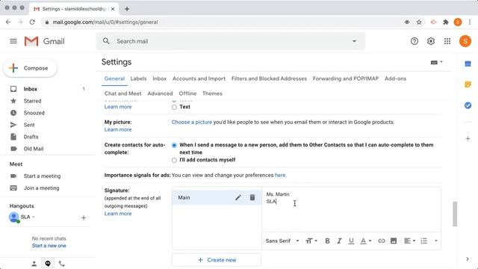Viewport: 478px width, 269px height.
Task: Open the Google apps grid
Action: [447, 41]
